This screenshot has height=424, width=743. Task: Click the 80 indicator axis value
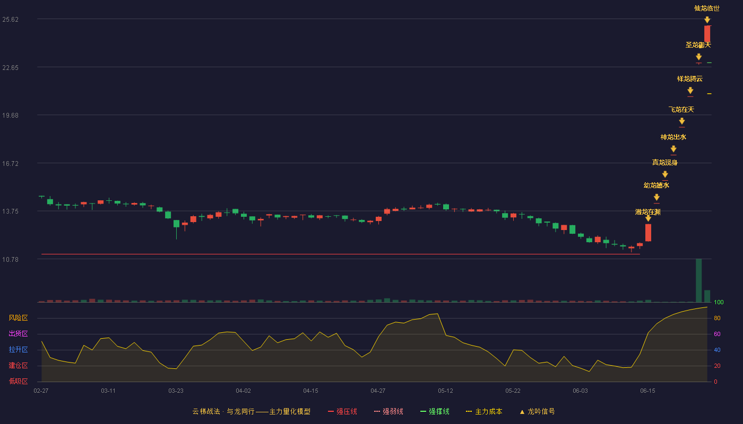point(717,318)
